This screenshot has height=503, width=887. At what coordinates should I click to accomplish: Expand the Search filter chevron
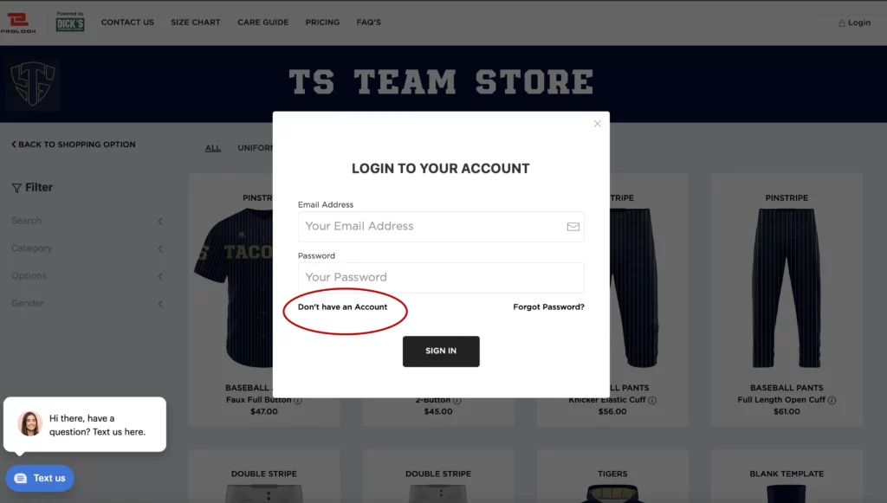[160, 221]
